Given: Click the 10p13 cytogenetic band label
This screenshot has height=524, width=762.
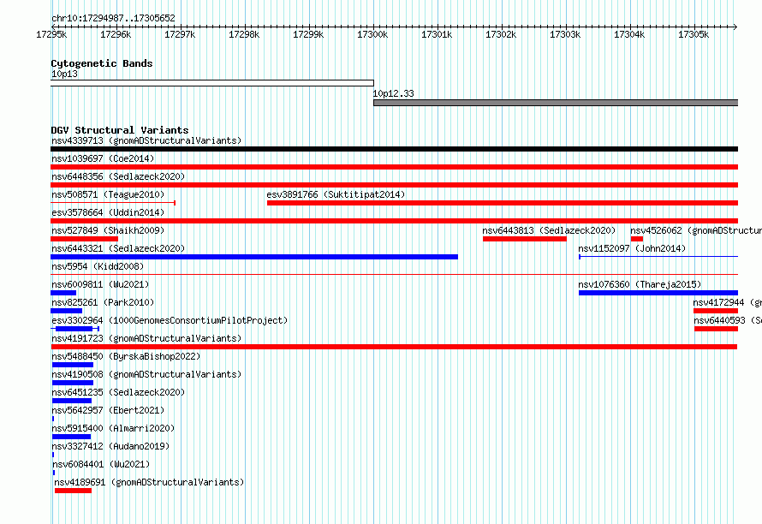Looking at the screenshot, I should (x=64, y=74).
